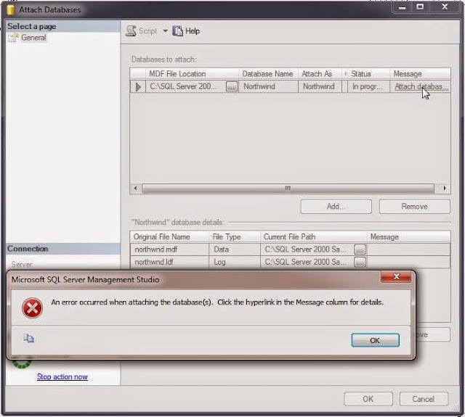Click the Attach Databases title bar icon
Image resolution: width=465 pixels, height=417 pixels.
coord(11,9)
